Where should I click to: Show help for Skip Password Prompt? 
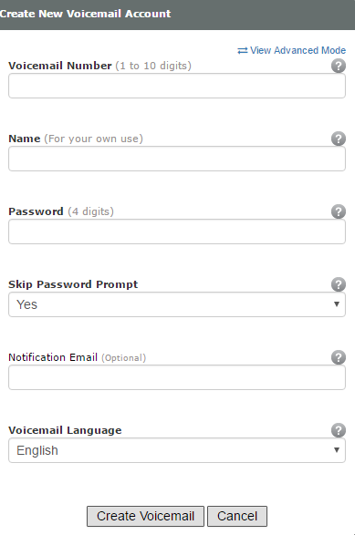click(x=339, y=284)
